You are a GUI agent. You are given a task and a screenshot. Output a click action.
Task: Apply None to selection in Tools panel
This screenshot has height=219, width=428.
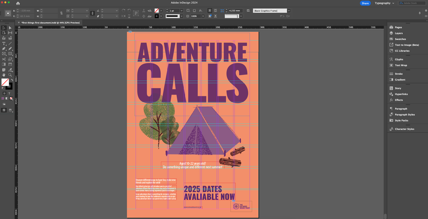point(11,98)
